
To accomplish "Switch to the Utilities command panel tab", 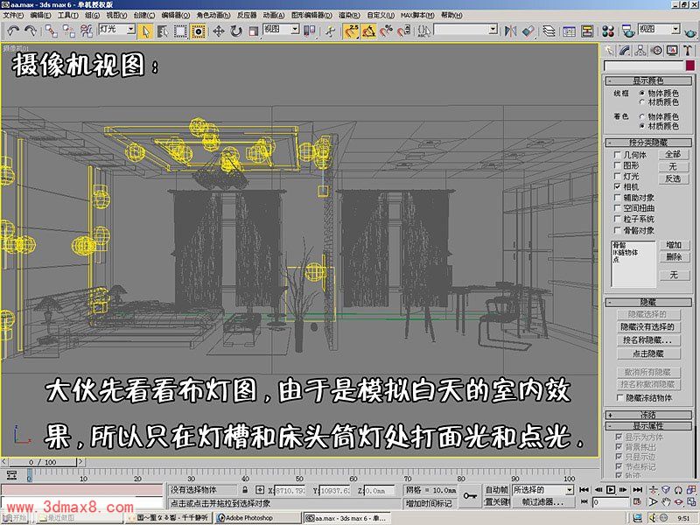I will click(688, 51).
